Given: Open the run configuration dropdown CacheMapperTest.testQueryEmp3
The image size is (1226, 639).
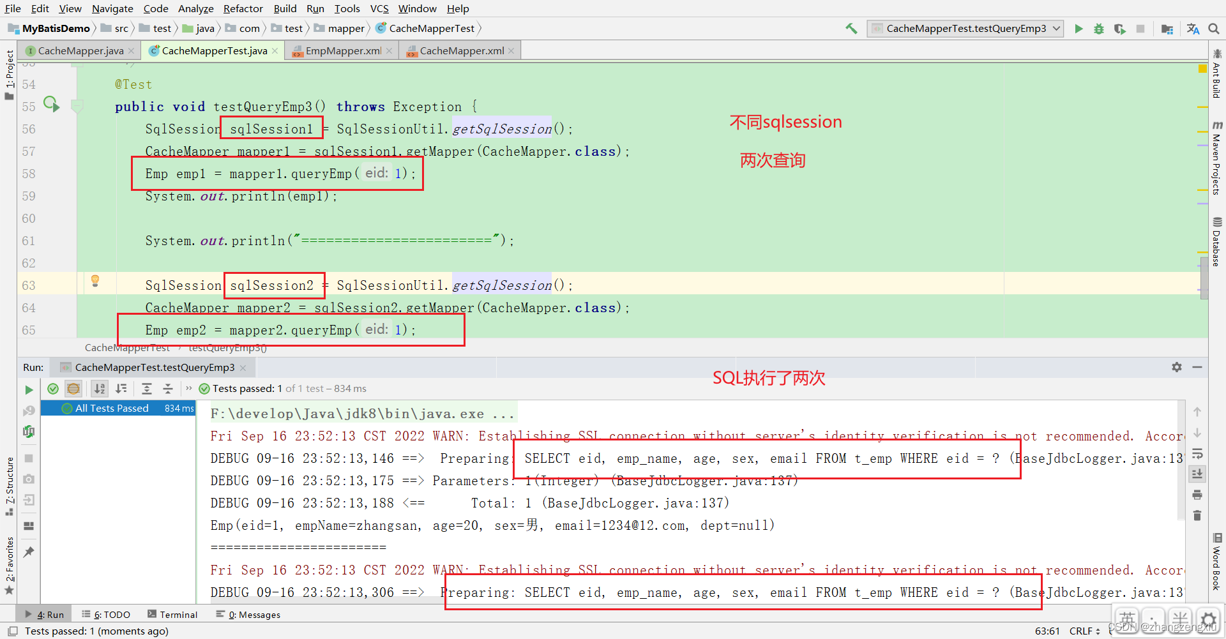Looking at the screenshot, I should 965,29.
